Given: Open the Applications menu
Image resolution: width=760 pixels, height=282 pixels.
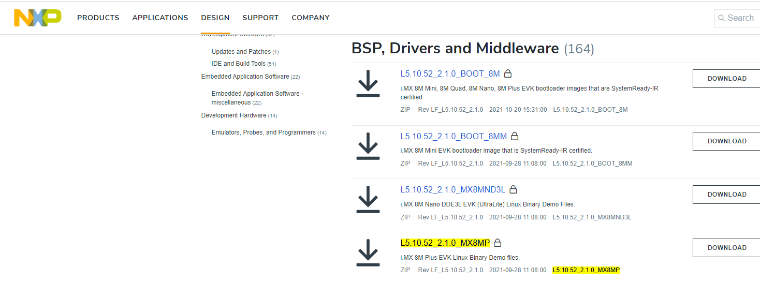Looking at the screenshot, I should coord(160,18).
